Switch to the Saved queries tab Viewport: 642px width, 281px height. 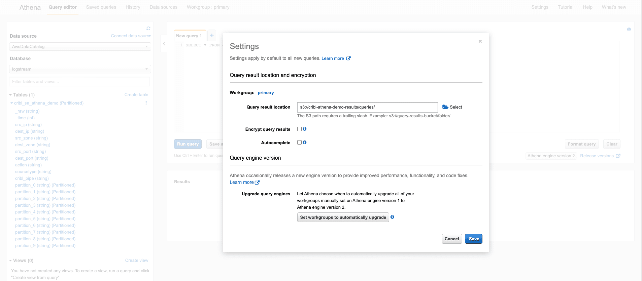101,7
